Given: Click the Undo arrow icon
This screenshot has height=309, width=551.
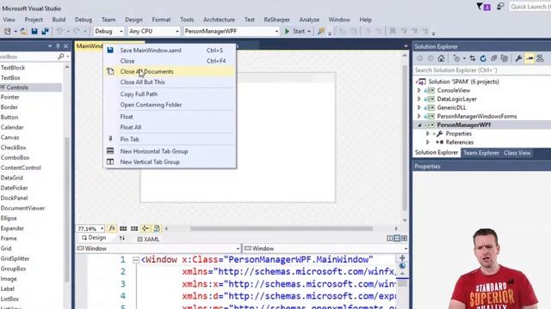Looking at the screenshot, I should [x=59, y=31].
